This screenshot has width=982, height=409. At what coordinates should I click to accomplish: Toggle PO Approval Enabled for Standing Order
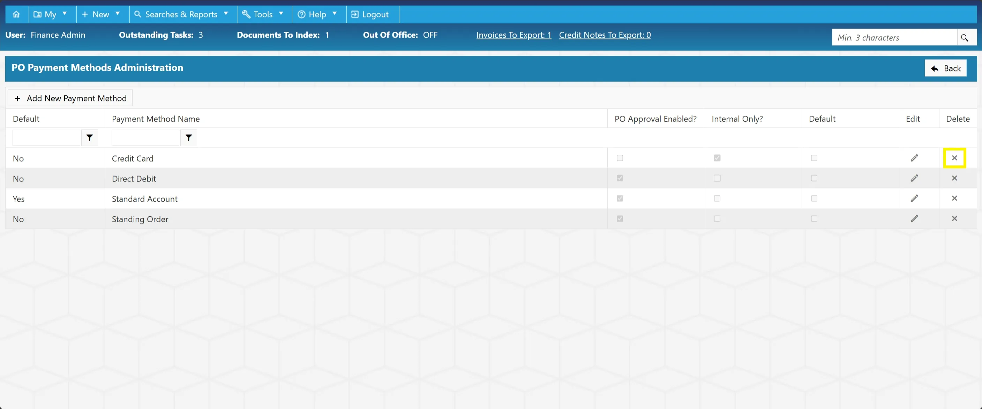620,218
